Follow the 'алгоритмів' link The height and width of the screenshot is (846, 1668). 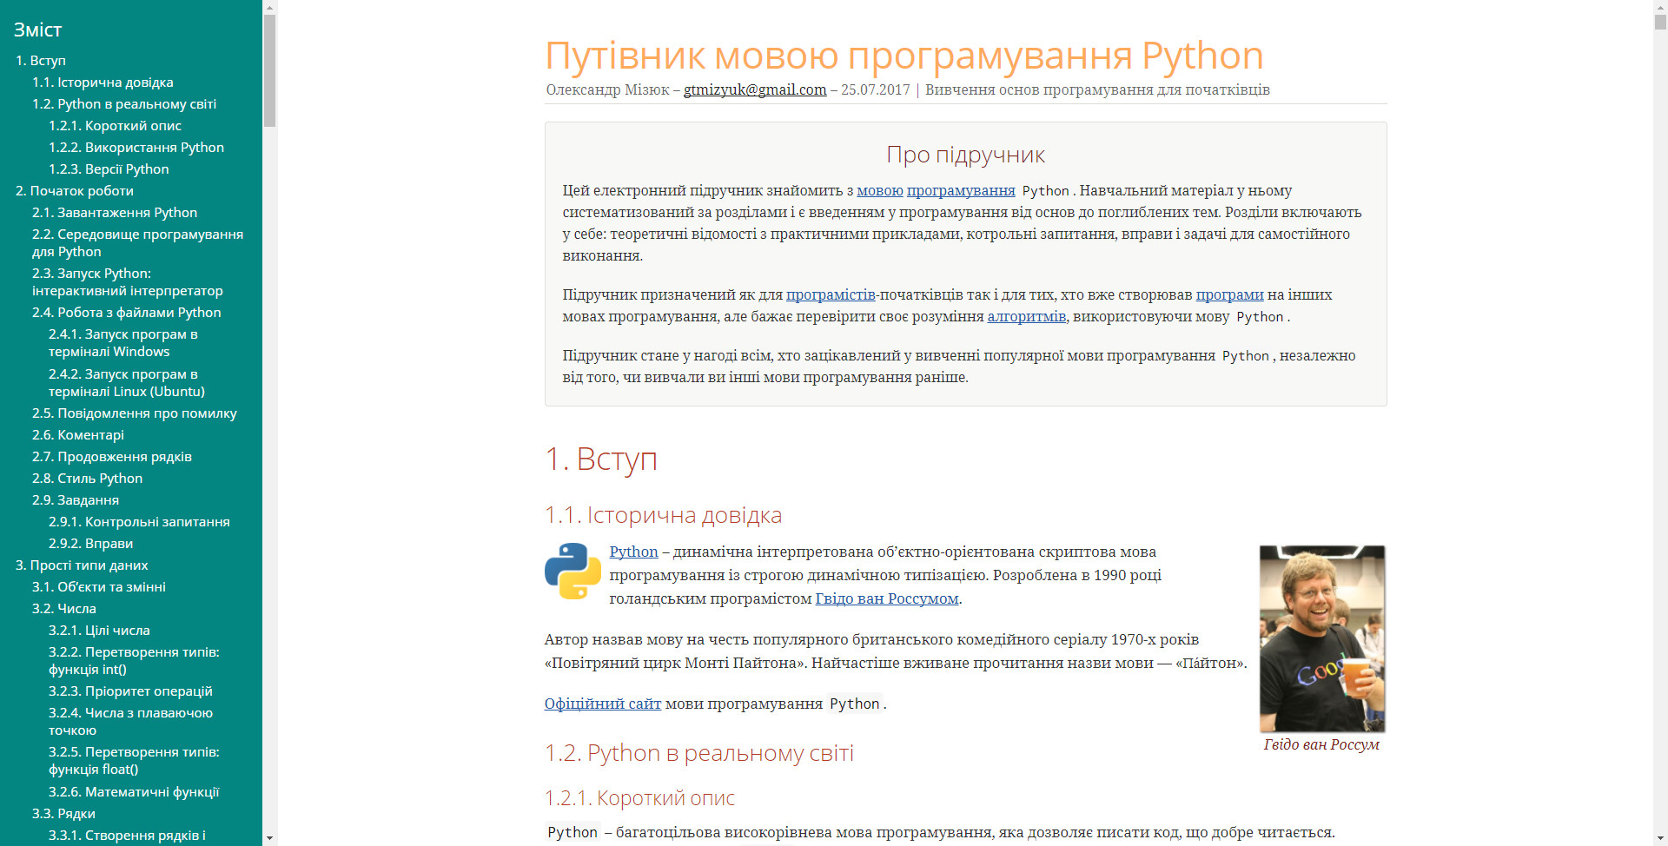(x=1027, y=316)
